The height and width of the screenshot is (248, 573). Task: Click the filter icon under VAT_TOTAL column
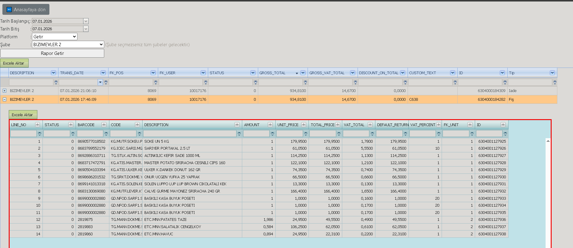tap(372, 134)
